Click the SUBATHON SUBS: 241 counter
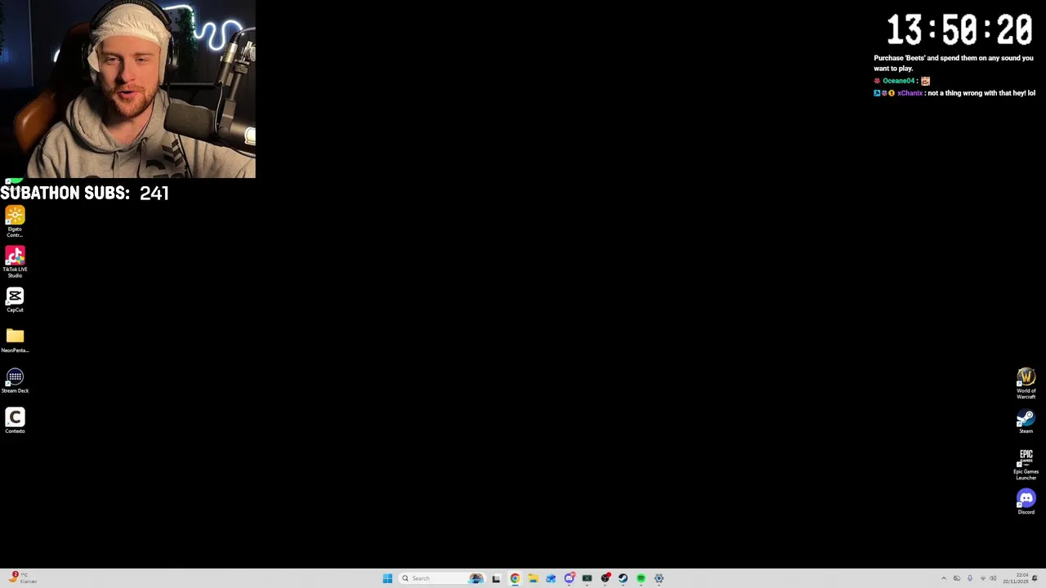The width and height of the screenshot is (1046, 588). tap(84, 193)
